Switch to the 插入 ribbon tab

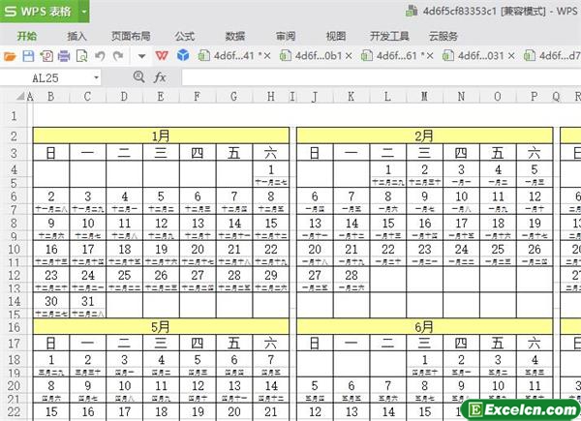point(76,36)
